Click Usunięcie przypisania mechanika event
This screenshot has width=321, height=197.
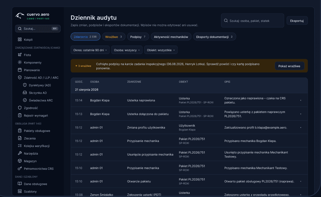(150, 154)
